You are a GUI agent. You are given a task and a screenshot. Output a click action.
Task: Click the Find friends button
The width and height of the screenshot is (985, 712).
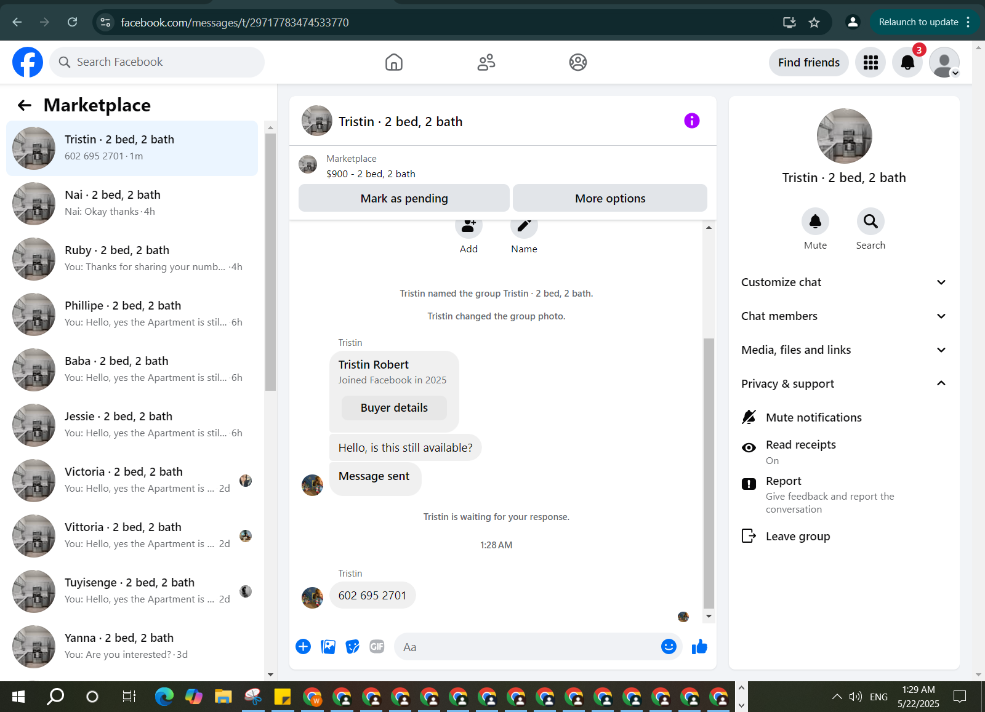(x=808, y=62)
